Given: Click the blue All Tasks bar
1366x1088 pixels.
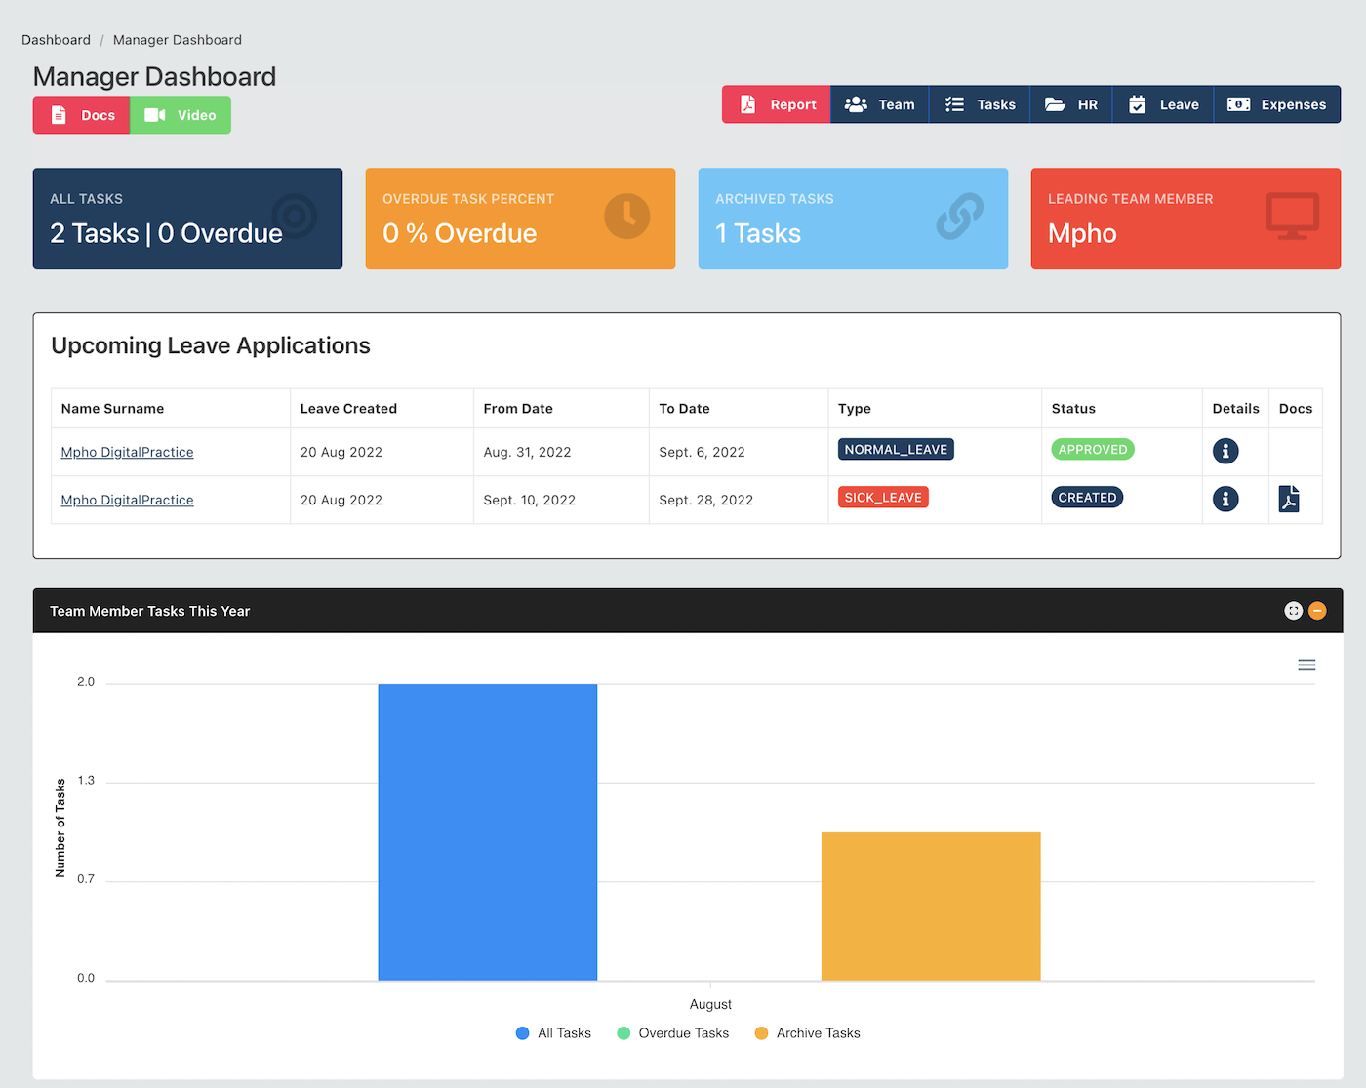Looking at the screenshot, I should pos(488,832).
